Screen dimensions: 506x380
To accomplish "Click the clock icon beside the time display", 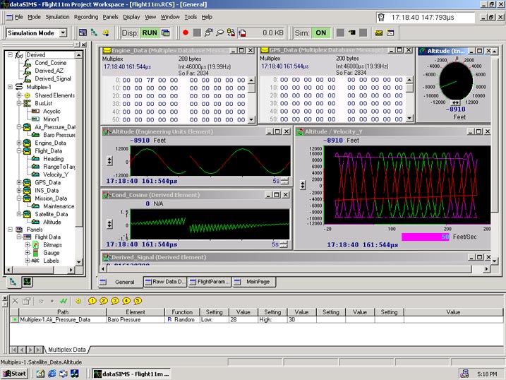I will coord(381,18).
